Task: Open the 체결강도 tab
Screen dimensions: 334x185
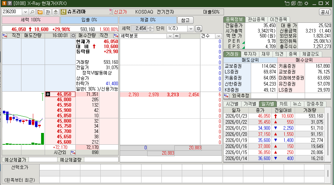Action: (311, 54)
